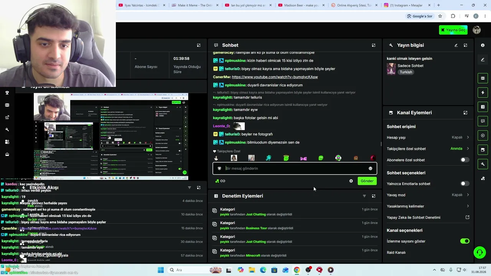491x276 pixels.
Task: Click the green points infinity icon below chat
Action: [x=220, y=181]
